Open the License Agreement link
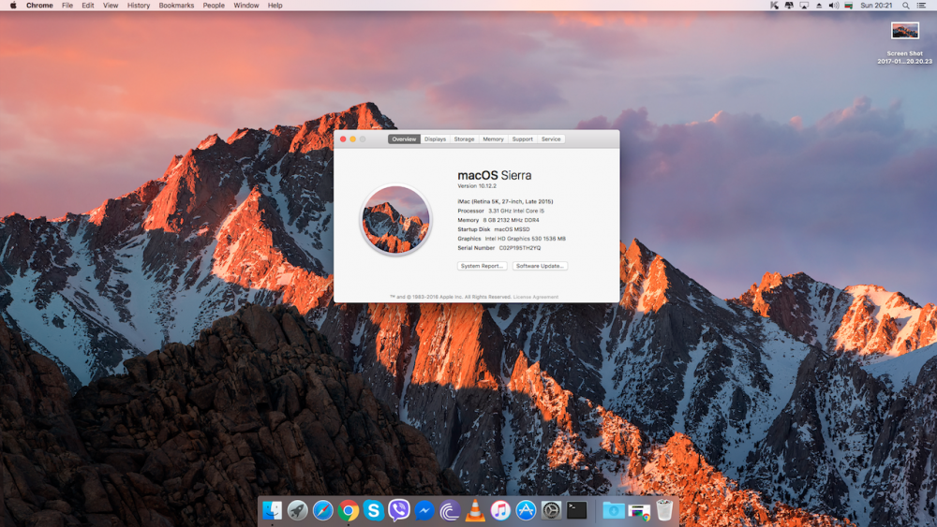This screenshot has height=527, width=937. [x=536, y=297]
